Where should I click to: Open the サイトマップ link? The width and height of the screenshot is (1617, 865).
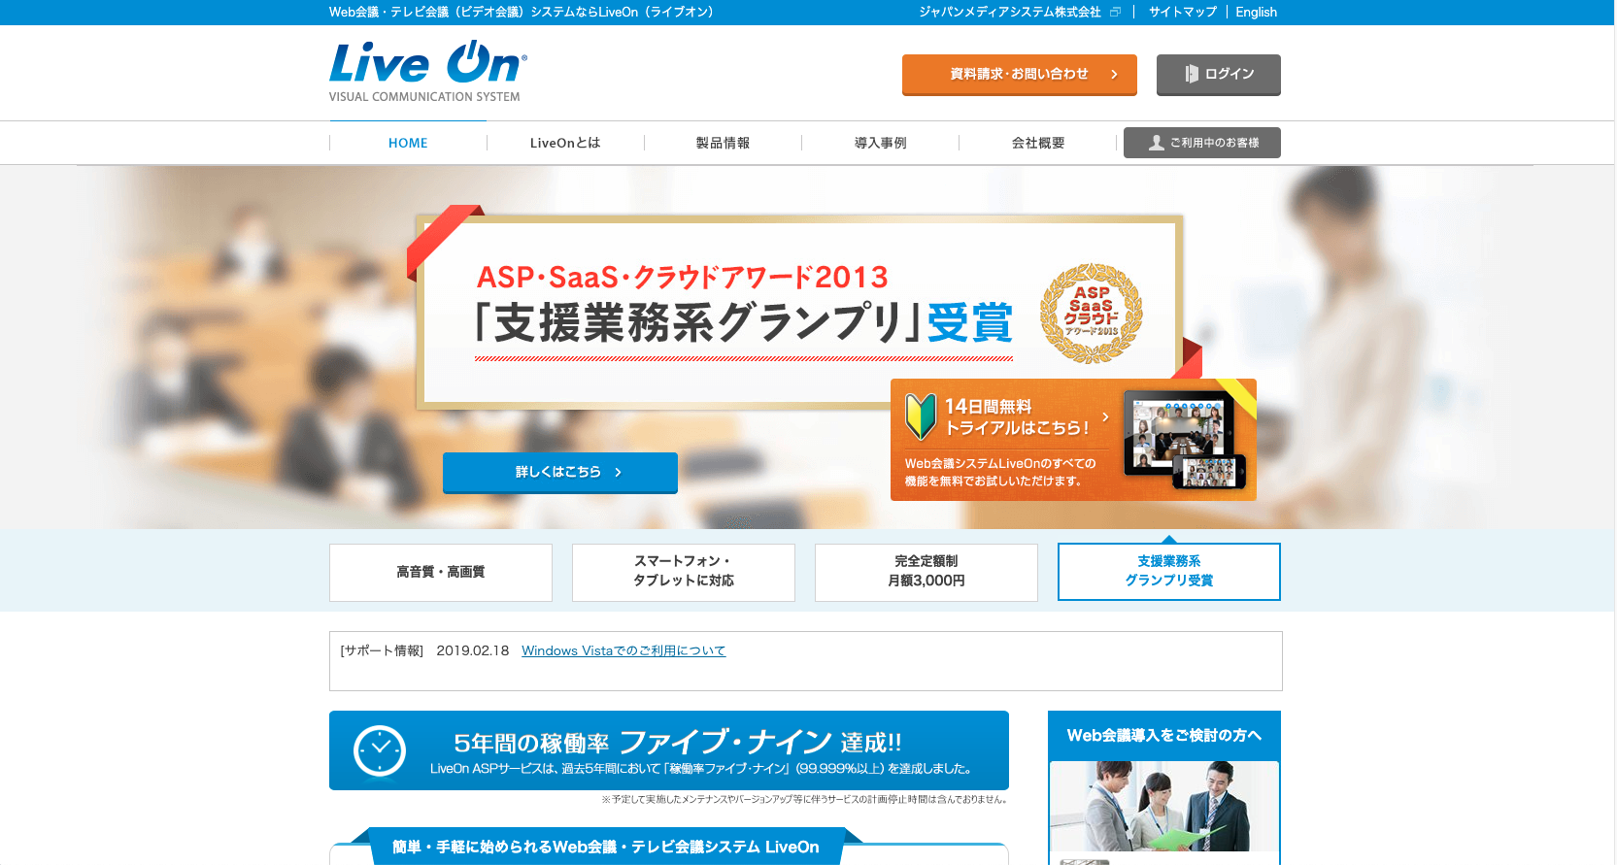[x=1182, y=13]
